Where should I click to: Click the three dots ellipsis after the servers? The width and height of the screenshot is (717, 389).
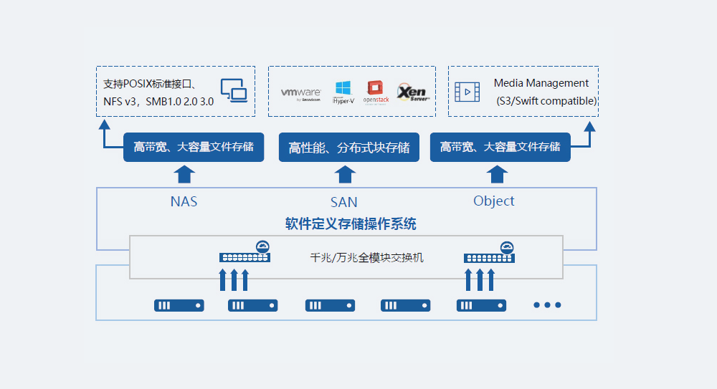[547, 305]
